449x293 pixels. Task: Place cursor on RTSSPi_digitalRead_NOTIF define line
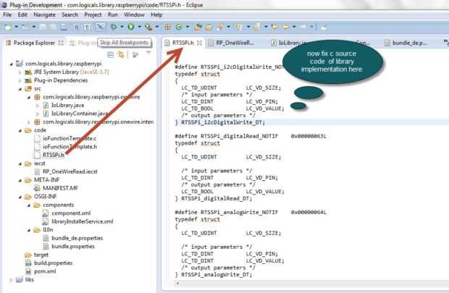251,136
